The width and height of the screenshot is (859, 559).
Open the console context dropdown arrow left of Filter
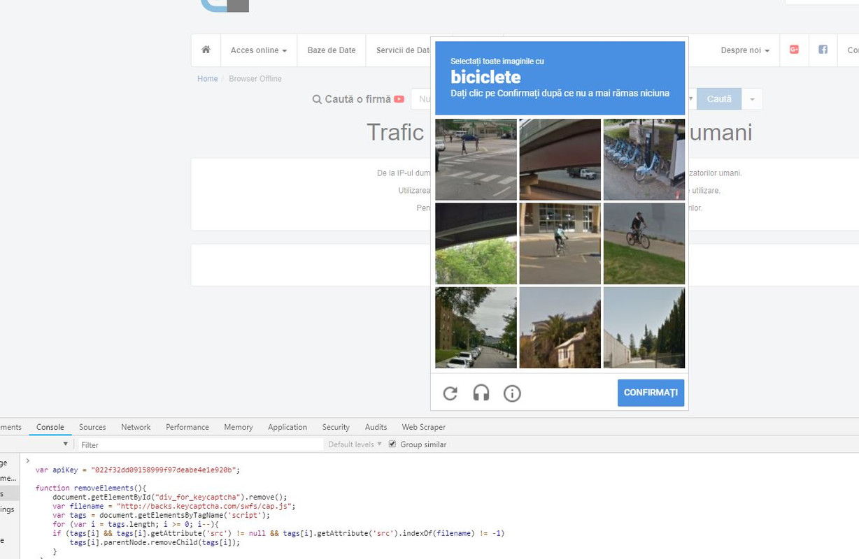coord(66,444)
